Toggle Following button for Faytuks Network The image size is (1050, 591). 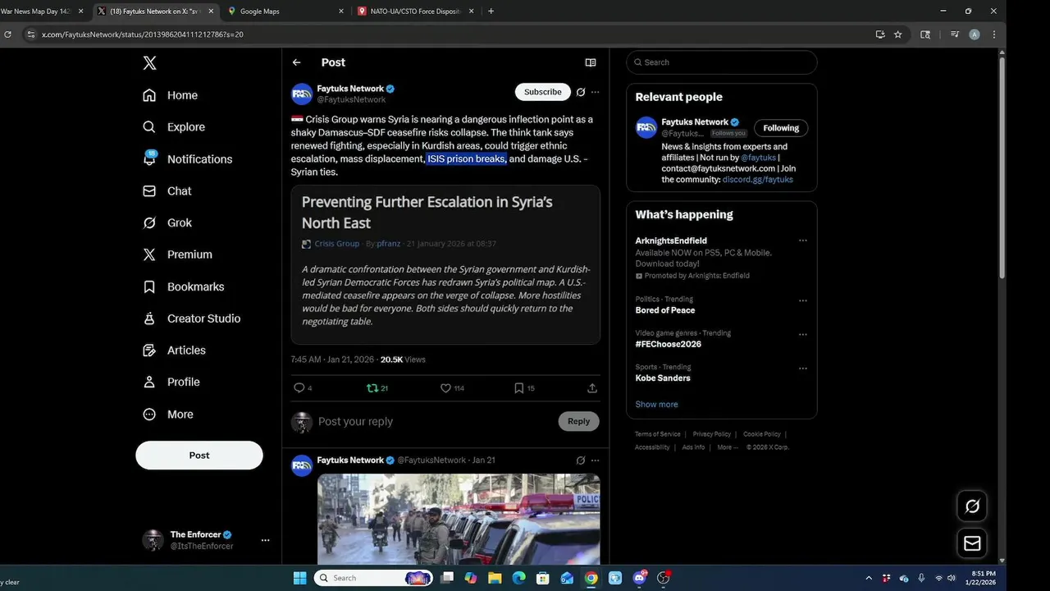tap(781, 128)
